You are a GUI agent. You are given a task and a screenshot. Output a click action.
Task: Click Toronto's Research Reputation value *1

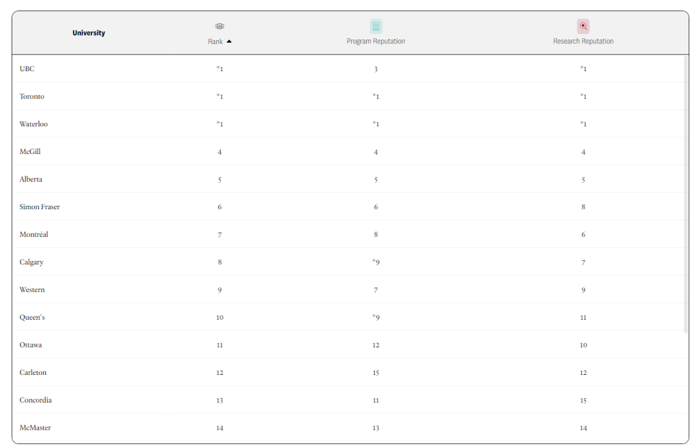(583, 96)
